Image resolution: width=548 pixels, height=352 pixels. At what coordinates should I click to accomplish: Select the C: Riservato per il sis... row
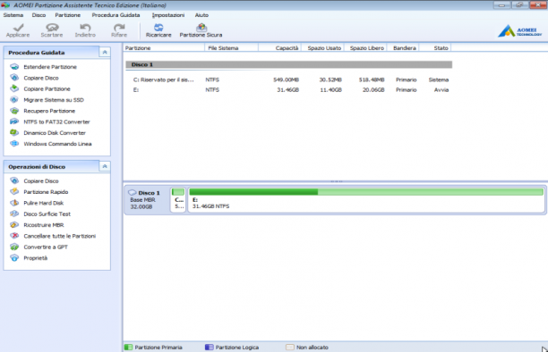[288, 80]
